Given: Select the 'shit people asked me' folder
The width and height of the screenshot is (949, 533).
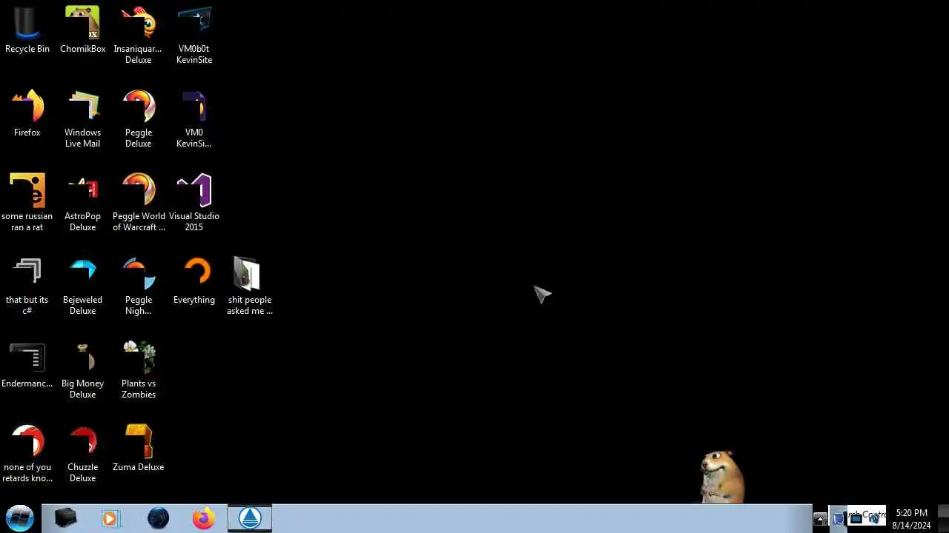Looking at the screenshot, I should [250, 286].
